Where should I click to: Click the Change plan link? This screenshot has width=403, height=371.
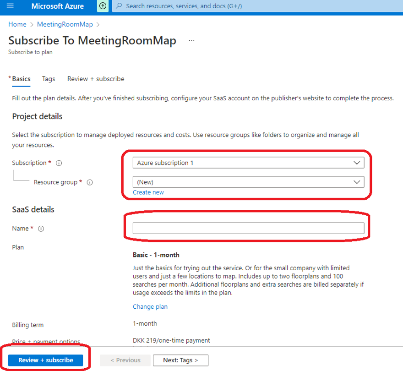(x=150, y=307)
